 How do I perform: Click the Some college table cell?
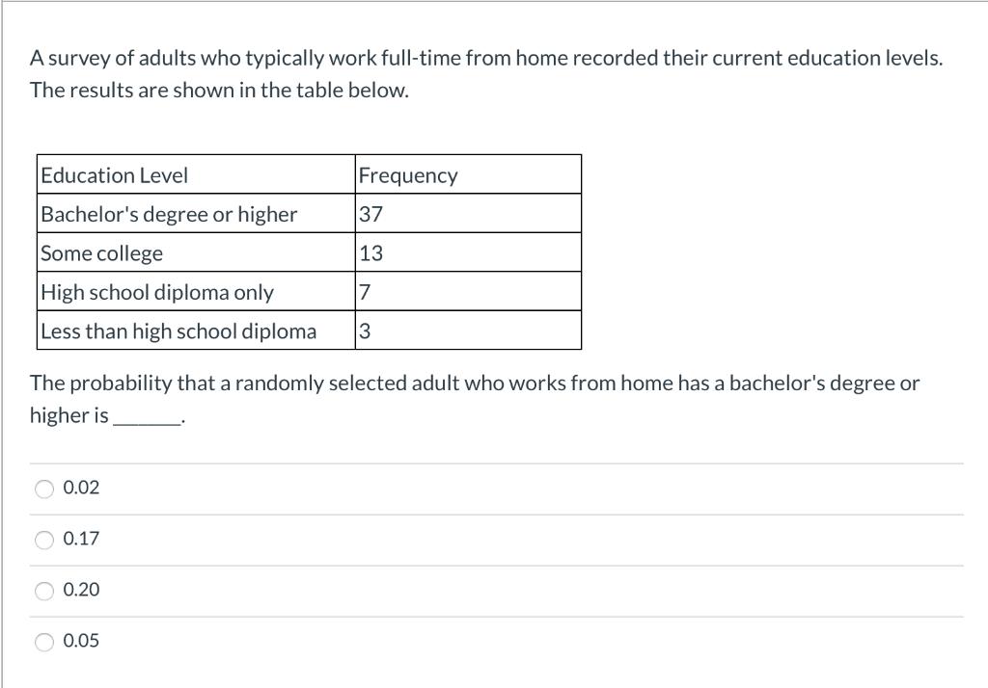click(100, 252)
